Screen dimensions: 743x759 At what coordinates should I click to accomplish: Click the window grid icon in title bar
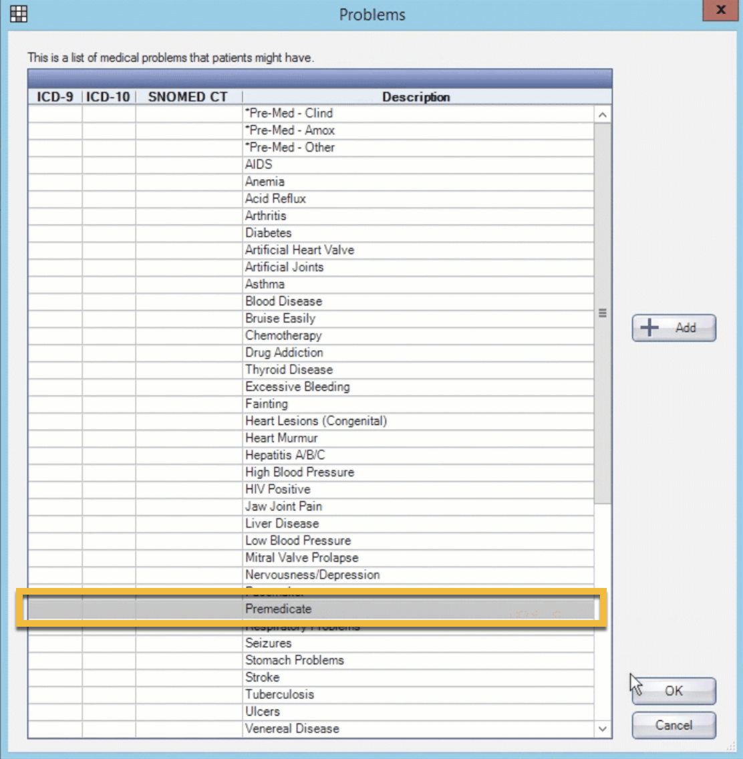(x=19, y=13)
